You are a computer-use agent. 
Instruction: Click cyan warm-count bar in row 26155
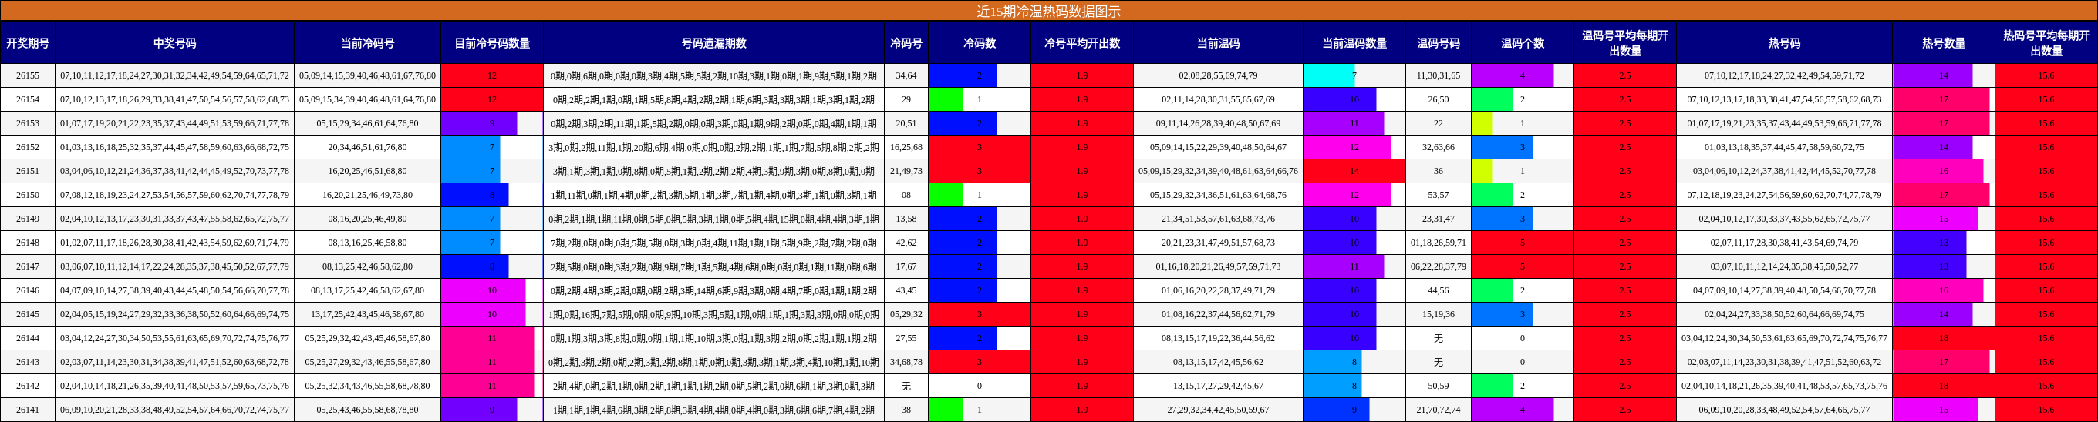[x=1329, y=75]
